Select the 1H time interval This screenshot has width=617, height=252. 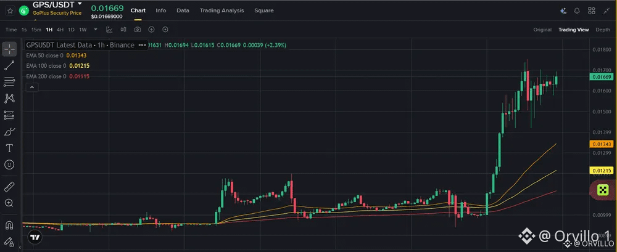tap(49, 30)
